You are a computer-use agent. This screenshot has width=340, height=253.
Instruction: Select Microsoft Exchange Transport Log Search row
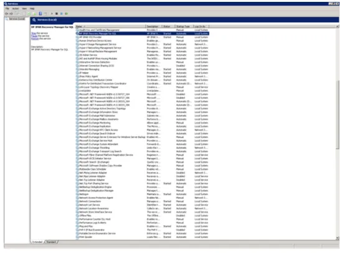coord(142,152)
